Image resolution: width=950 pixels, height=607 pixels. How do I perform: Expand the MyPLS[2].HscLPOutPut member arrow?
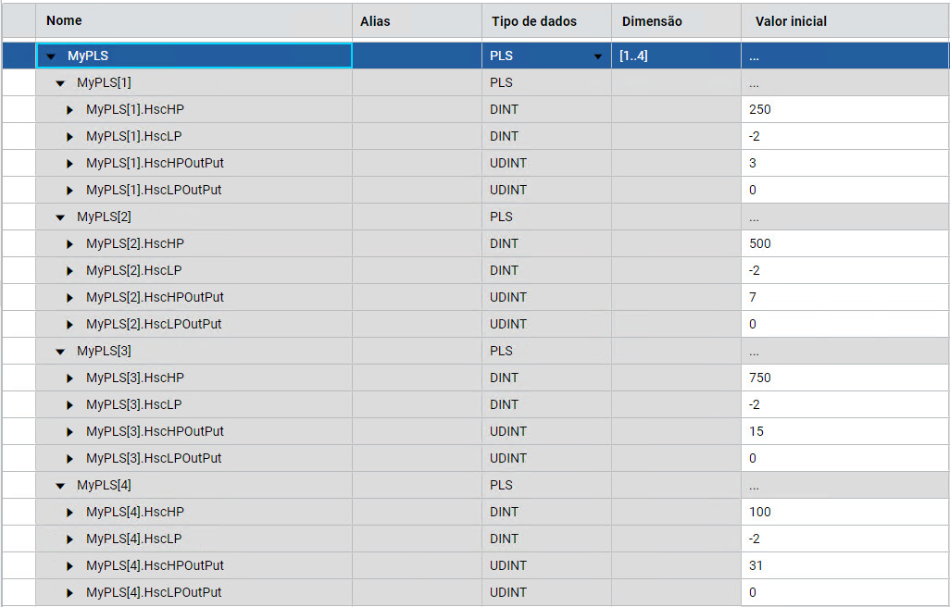click(70, 325)
